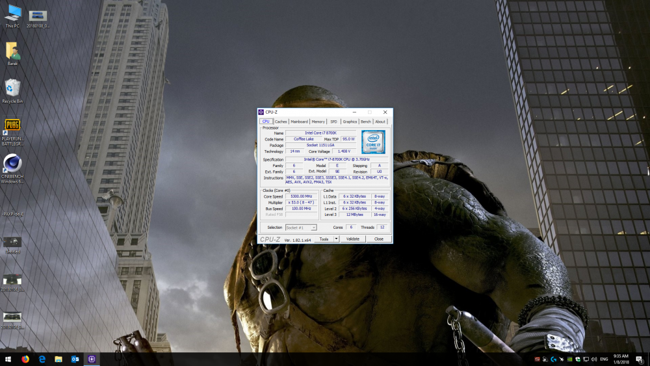Select the -PAXP-deijE desktop item

tap(12, 214)
